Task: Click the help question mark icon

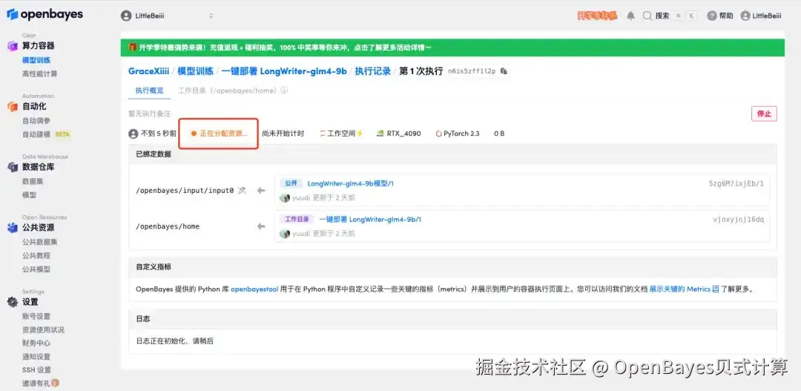Action: (x=711, y=16)
